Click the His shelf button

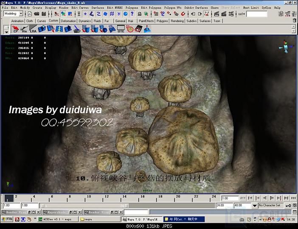coord(24,29)
